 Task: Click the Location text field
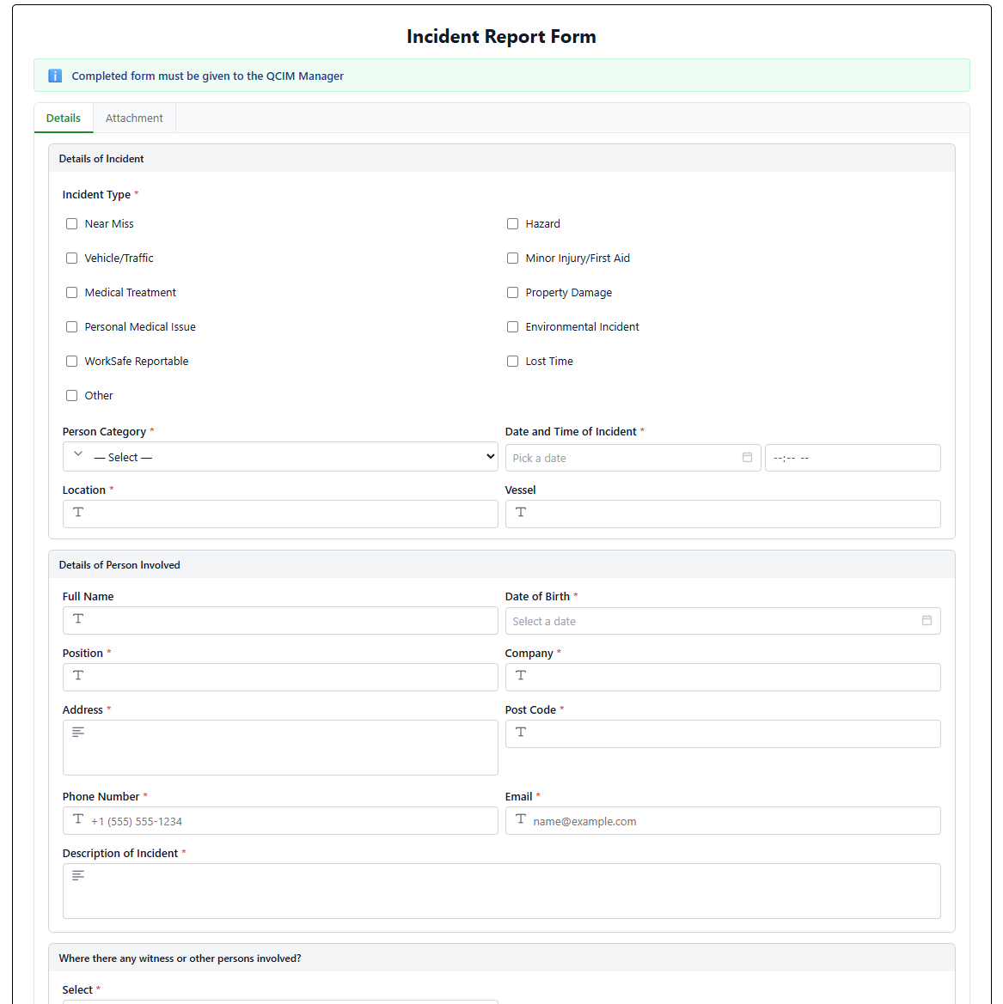[280, 514]
